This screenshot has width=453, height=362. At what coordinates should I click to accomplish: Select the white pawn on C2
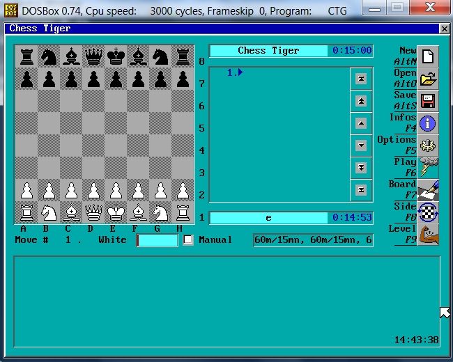click(x=71, y=191)
